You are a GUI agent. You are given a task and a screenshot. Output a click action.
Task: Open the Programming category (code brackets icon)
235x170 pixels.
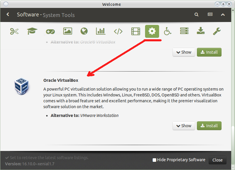tap(118, 31)
